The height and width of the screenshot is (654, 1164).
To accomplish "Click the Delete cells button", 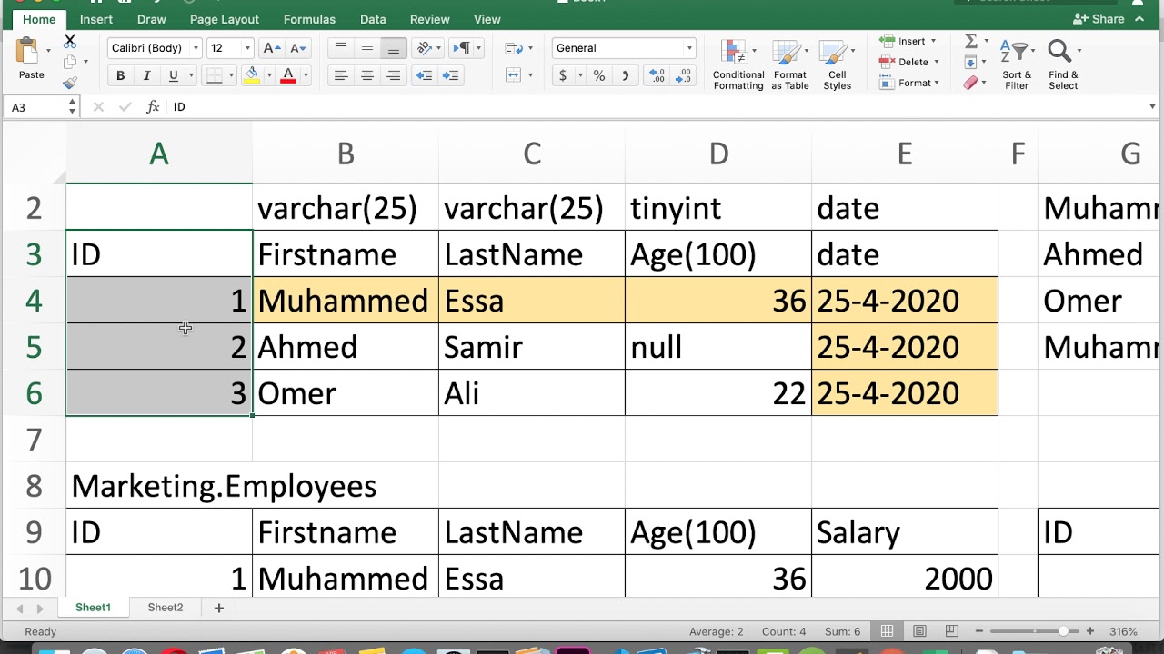I will (x=909, y=62).
